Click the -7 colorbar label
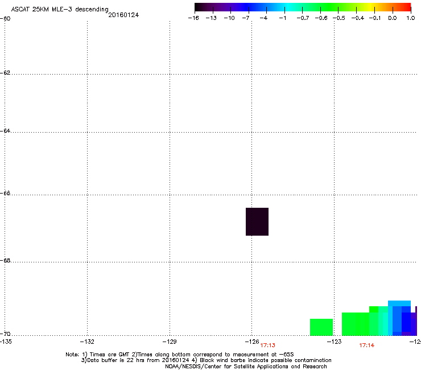The width and height of the screenshot is (421, 370). point(245,18)
